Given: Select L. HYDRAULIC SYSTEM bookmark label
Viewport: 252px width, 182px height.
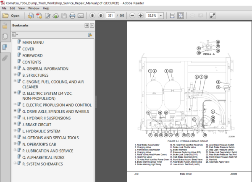Looking at the screenshot, I should pos(41,131).
